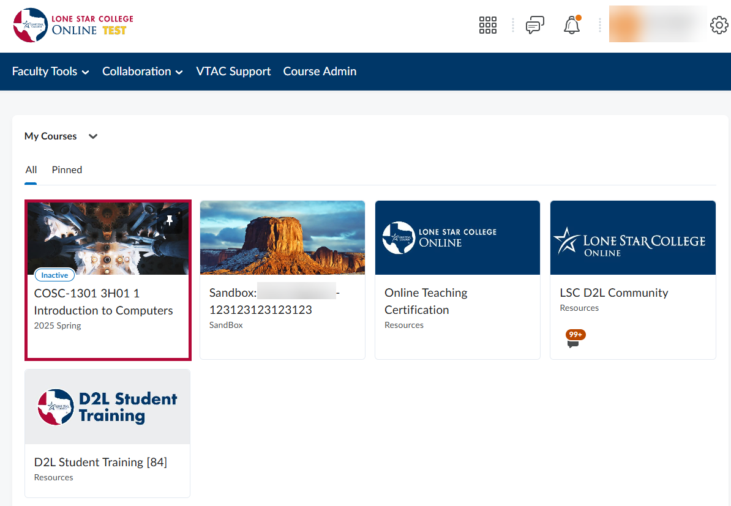Screen dimensions: 731x506
Task: Open update alerts bell icon
Action: 572,24
